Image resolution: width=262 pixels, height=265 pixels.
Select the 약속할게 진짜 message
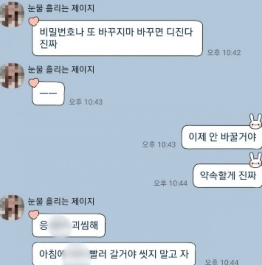click(x=227, y=176)
